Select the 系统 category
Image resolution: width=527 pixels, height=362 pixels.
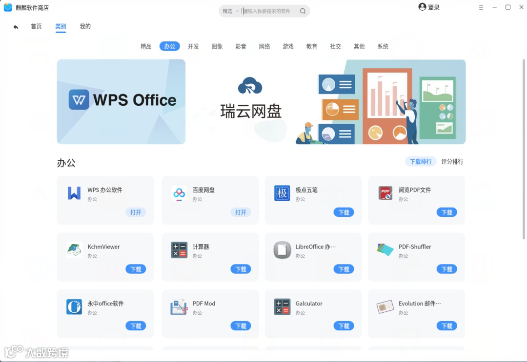click(x=383, y=46)
